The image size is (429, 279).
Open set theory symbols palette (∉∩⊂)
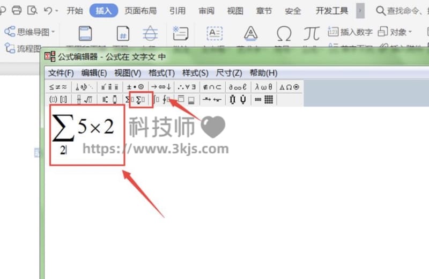pos(212,87)
